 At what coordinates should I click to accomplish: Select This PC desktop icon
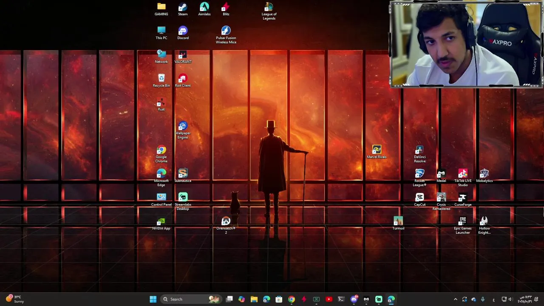161,33
